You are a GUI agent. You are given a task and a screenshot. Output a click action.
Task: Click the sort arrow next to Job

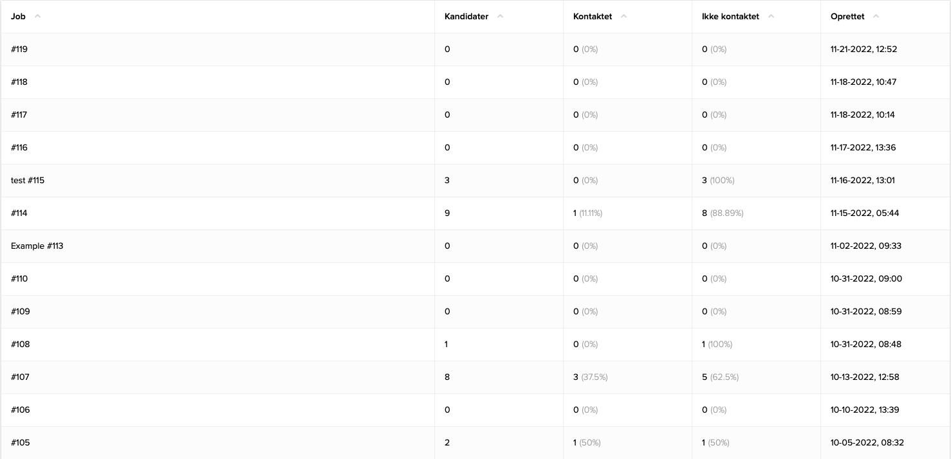(37, 16)
